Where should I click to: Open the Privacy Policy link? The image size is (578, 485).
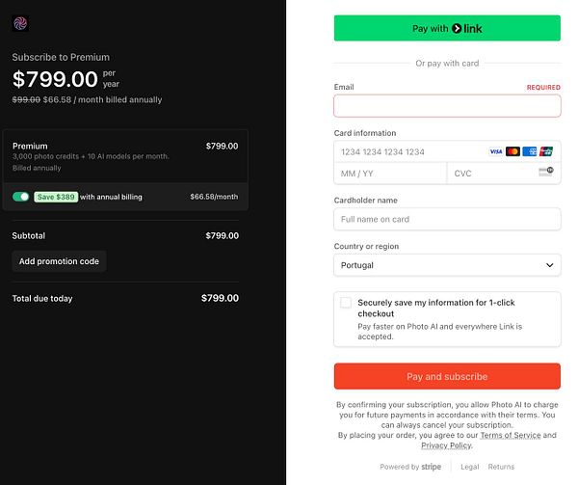pyautogui.click(x=446, y=446)
